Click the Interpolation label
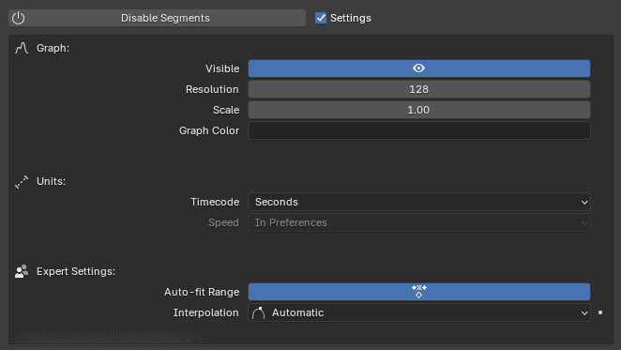The height and width of the screenshot is (350, 621). [x=206, y=312]
